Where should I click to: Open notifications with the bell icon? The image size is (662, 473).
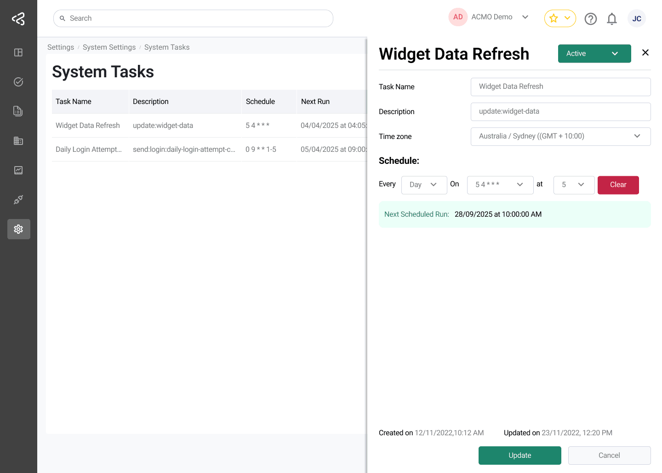pyautogui.click(x=612, y=19)
